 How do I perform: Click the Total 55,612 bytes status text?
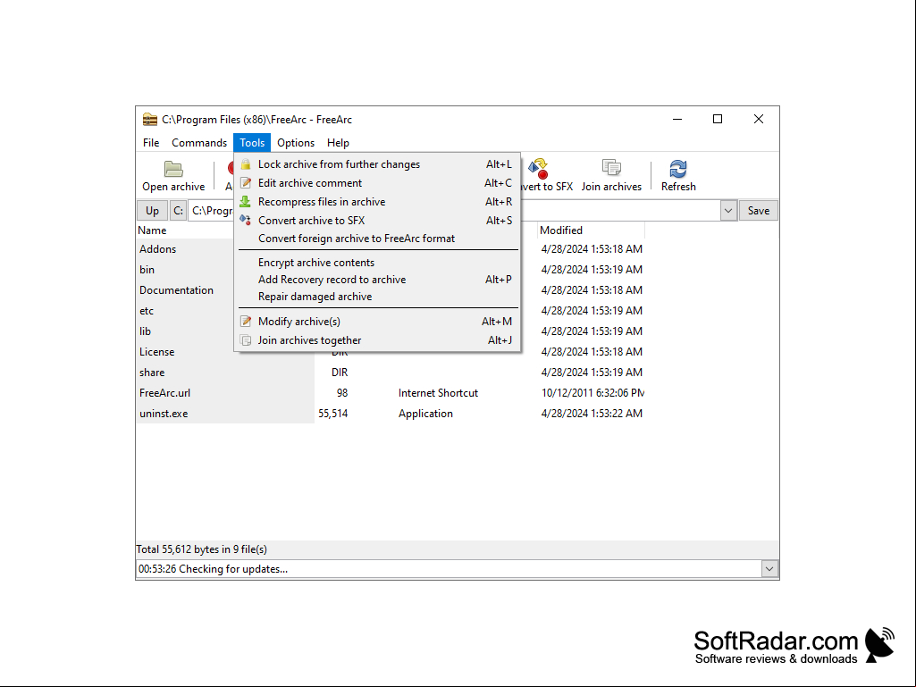[x=202, y=549]
